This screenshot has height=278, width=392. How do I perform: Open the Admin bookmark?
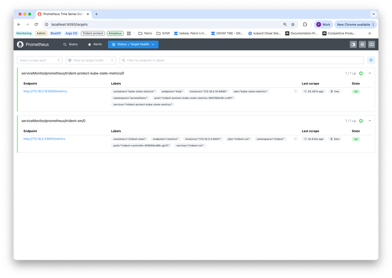pos(41,33)
